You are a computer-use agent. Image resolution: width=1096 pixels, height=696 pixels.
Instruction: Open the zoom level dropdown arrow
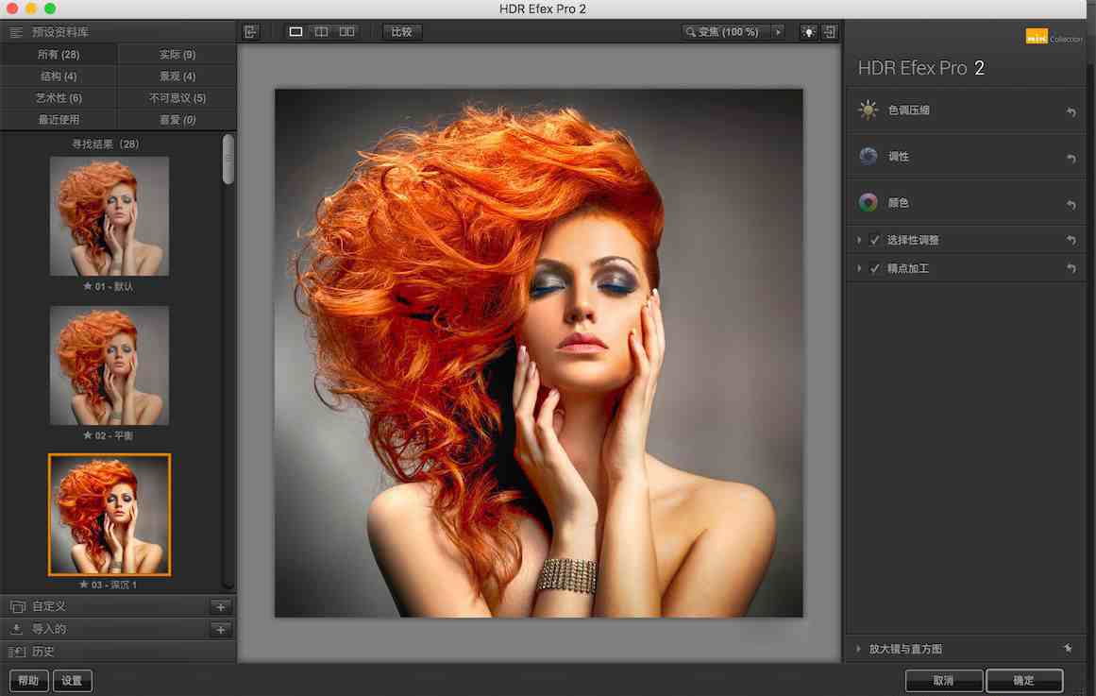coord(777,32)
